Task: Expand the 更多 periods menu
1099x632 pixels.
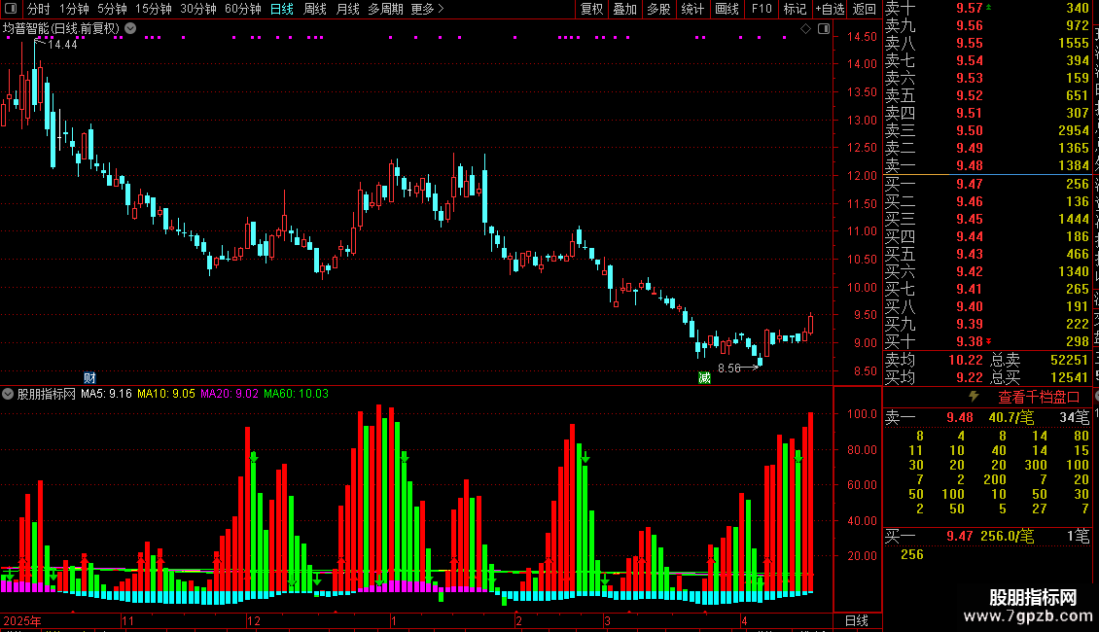Action: click(427, 9)
